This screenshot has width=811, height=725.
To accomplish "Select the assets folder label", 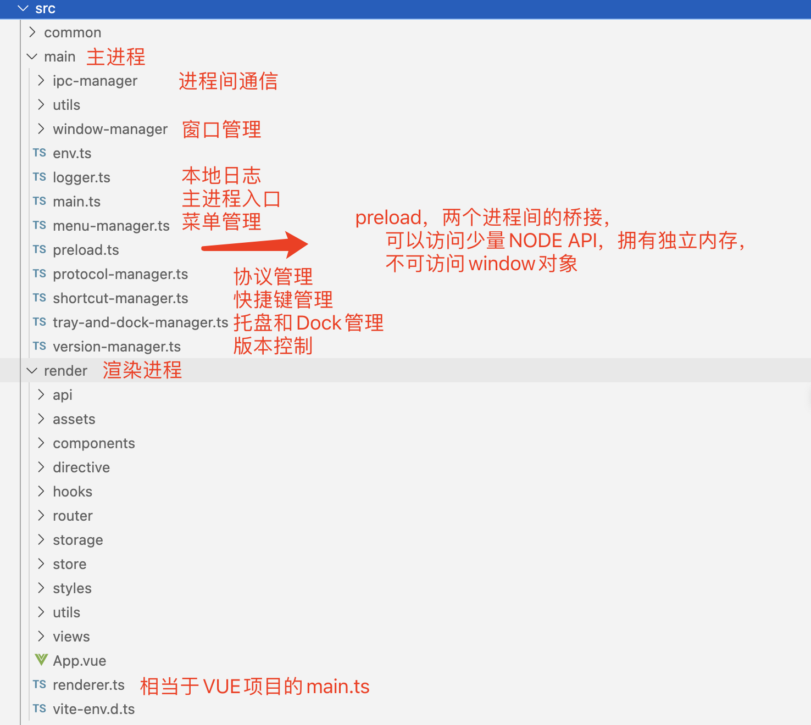I will 74,419.
